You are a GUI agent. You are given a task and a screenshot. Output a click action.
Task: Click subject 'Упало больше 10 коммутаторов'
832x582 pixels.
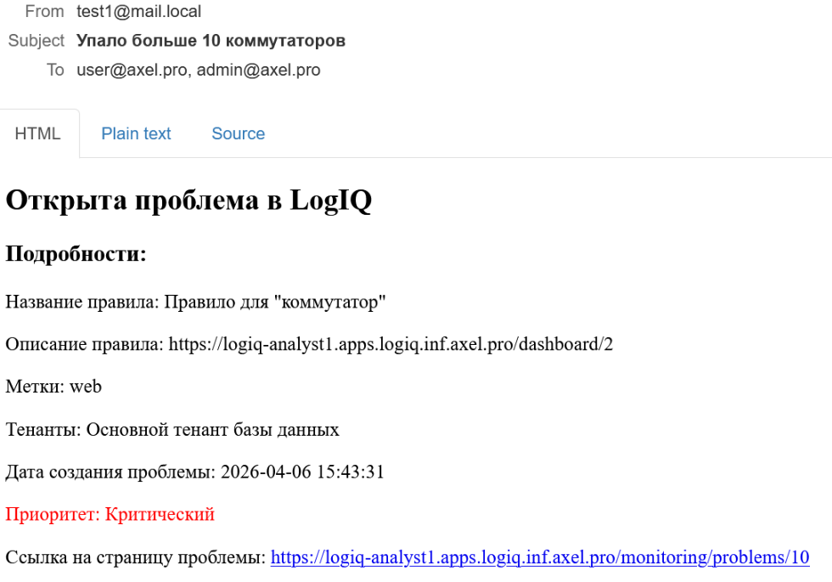(211, 41)
